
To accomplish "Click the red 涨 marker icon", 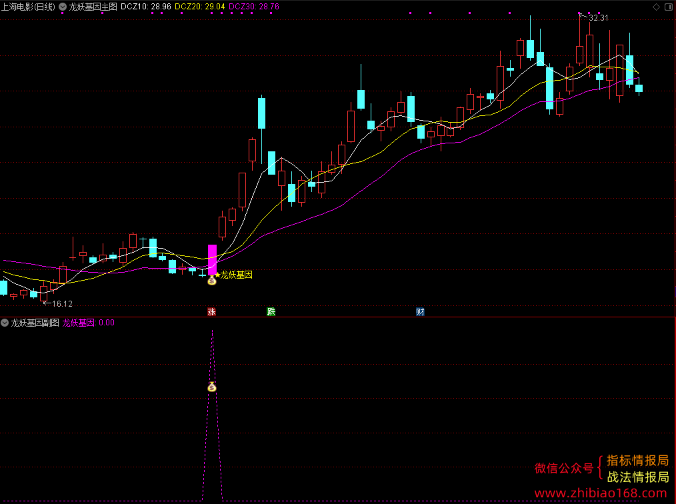I will [x=211, y=312].
